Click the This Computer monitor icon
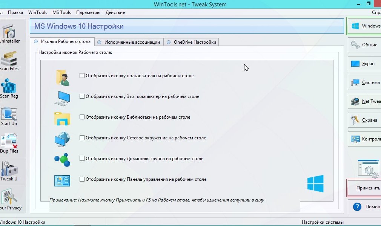This screenshot has width=381, height=226. (62, 98)
